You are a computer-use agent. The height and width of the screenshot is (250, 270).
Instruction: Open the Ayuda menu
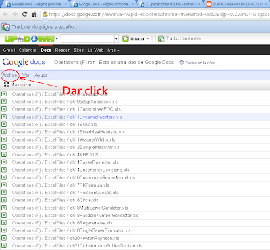click(41, 75)
